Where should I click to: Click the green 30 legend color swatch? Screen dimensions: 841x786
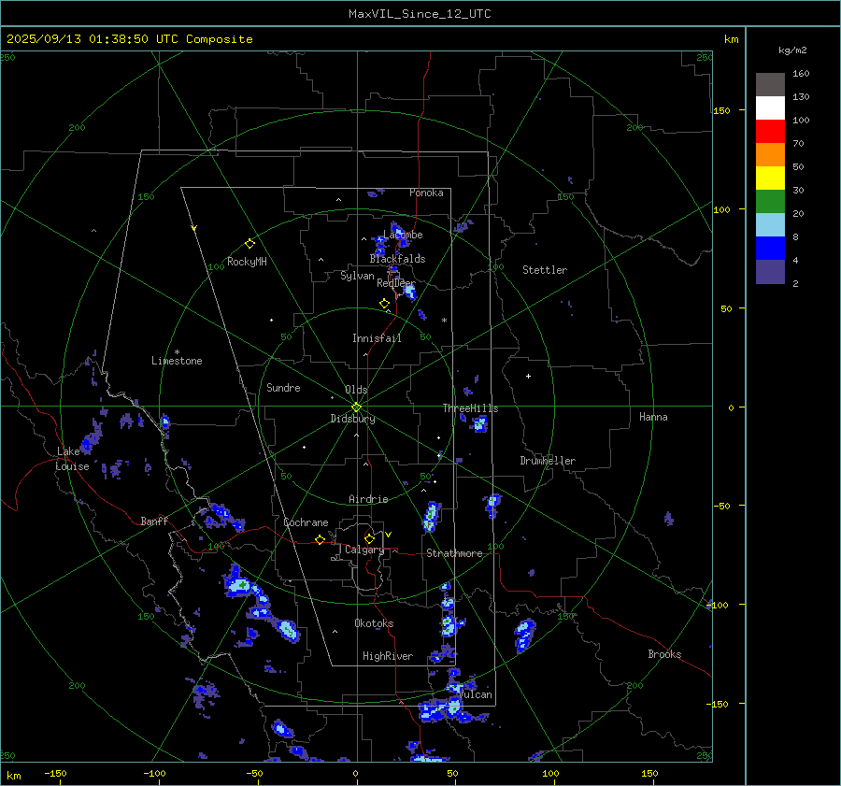tap(770, 201)
